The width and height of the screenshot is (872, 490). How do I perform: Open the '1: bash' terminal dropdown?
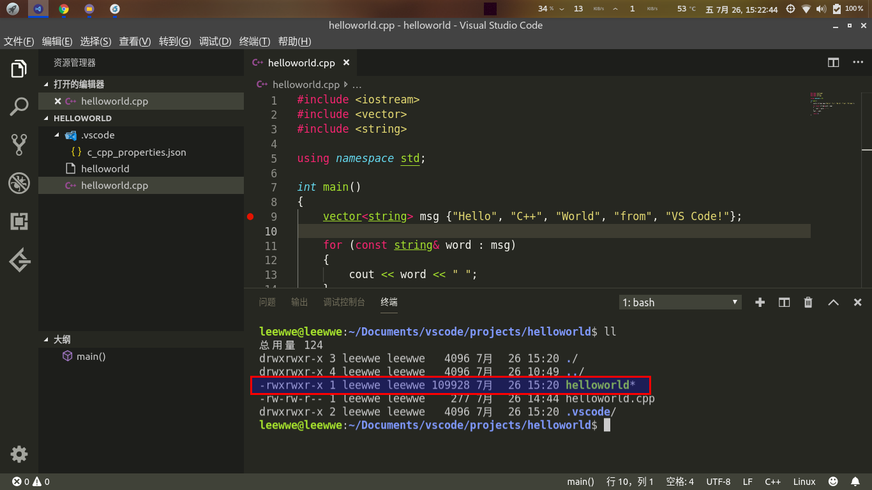tap(680, 302)
